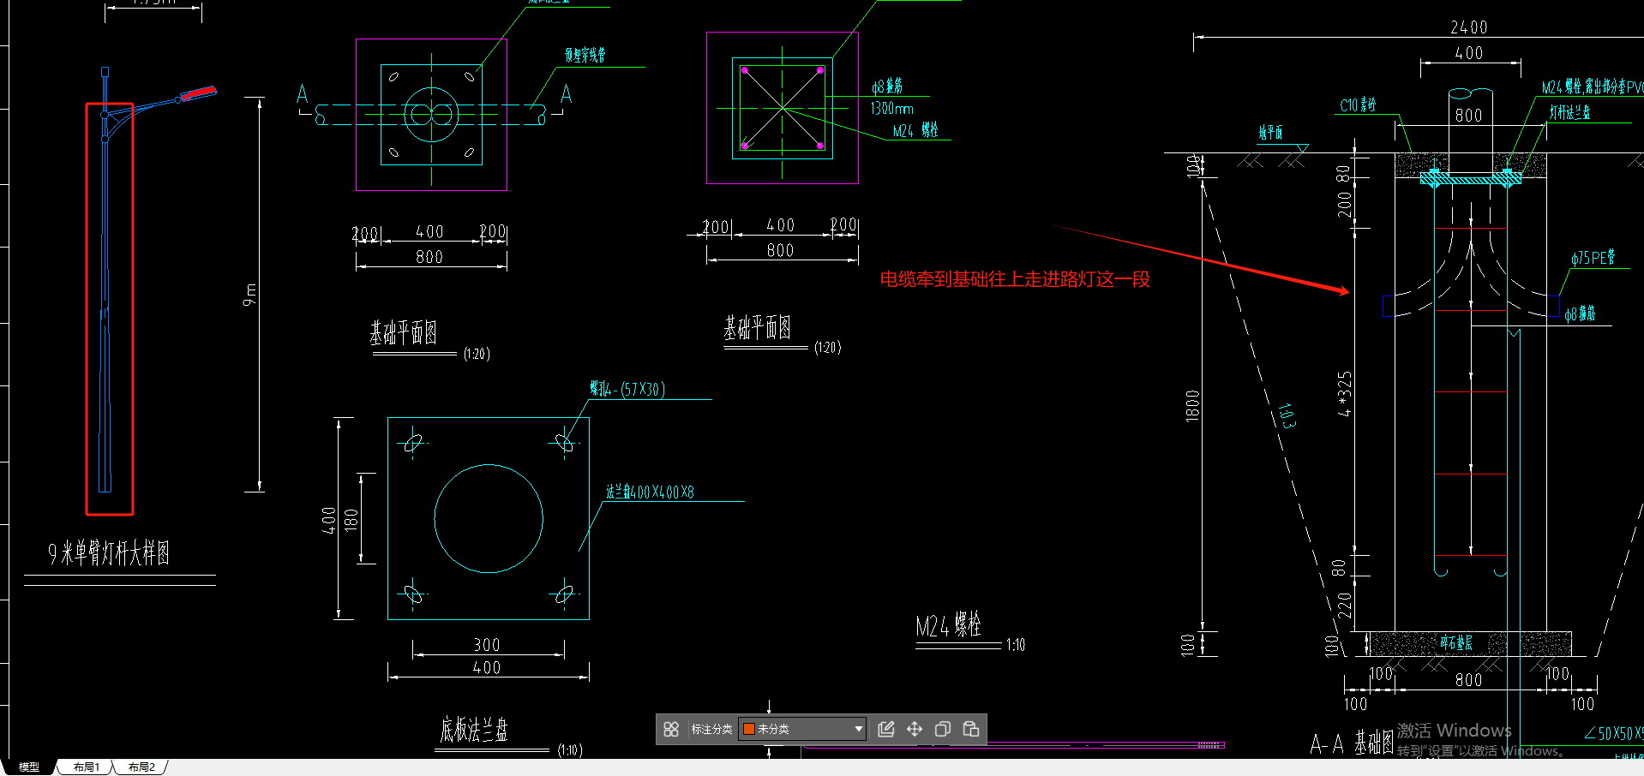The image size is (1644, 776).
Task: Click the 基础平面图 title under left plan
Action: (x=403, y=333)
